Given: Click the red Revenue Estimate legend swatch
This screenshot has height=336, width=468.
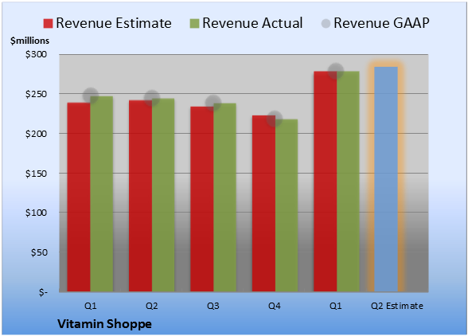Looking at the screenshot, I should [x=48, y=24].
